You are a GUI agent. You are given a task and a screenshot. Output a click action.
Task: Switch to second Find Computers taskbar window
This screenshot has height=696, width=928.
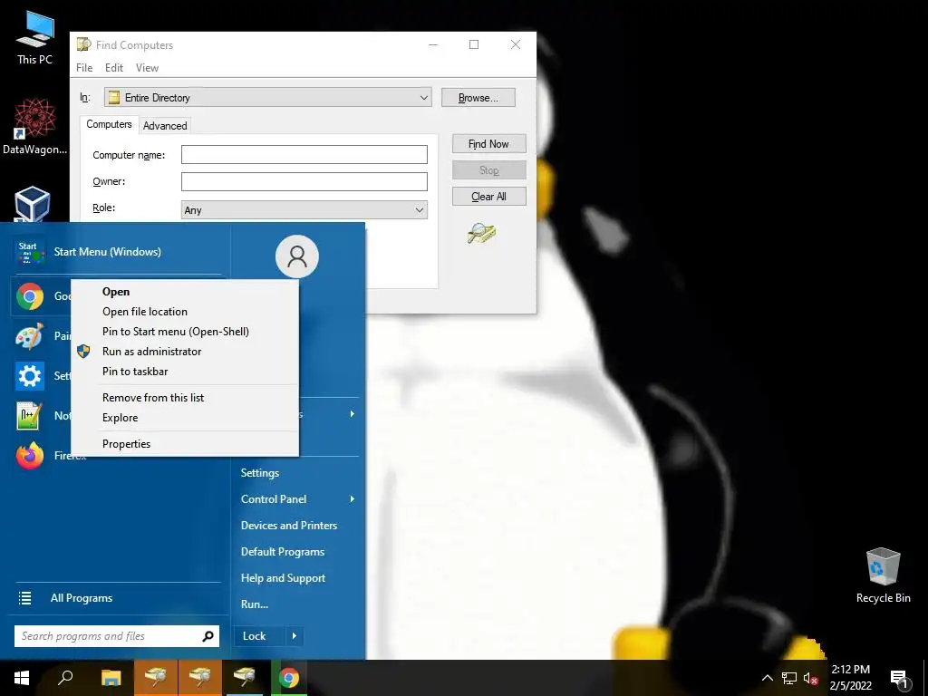point(200,678)
